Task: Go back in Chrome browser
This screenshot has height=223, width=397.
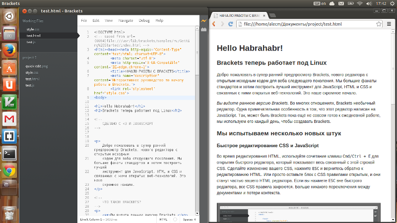Action: 214,24
